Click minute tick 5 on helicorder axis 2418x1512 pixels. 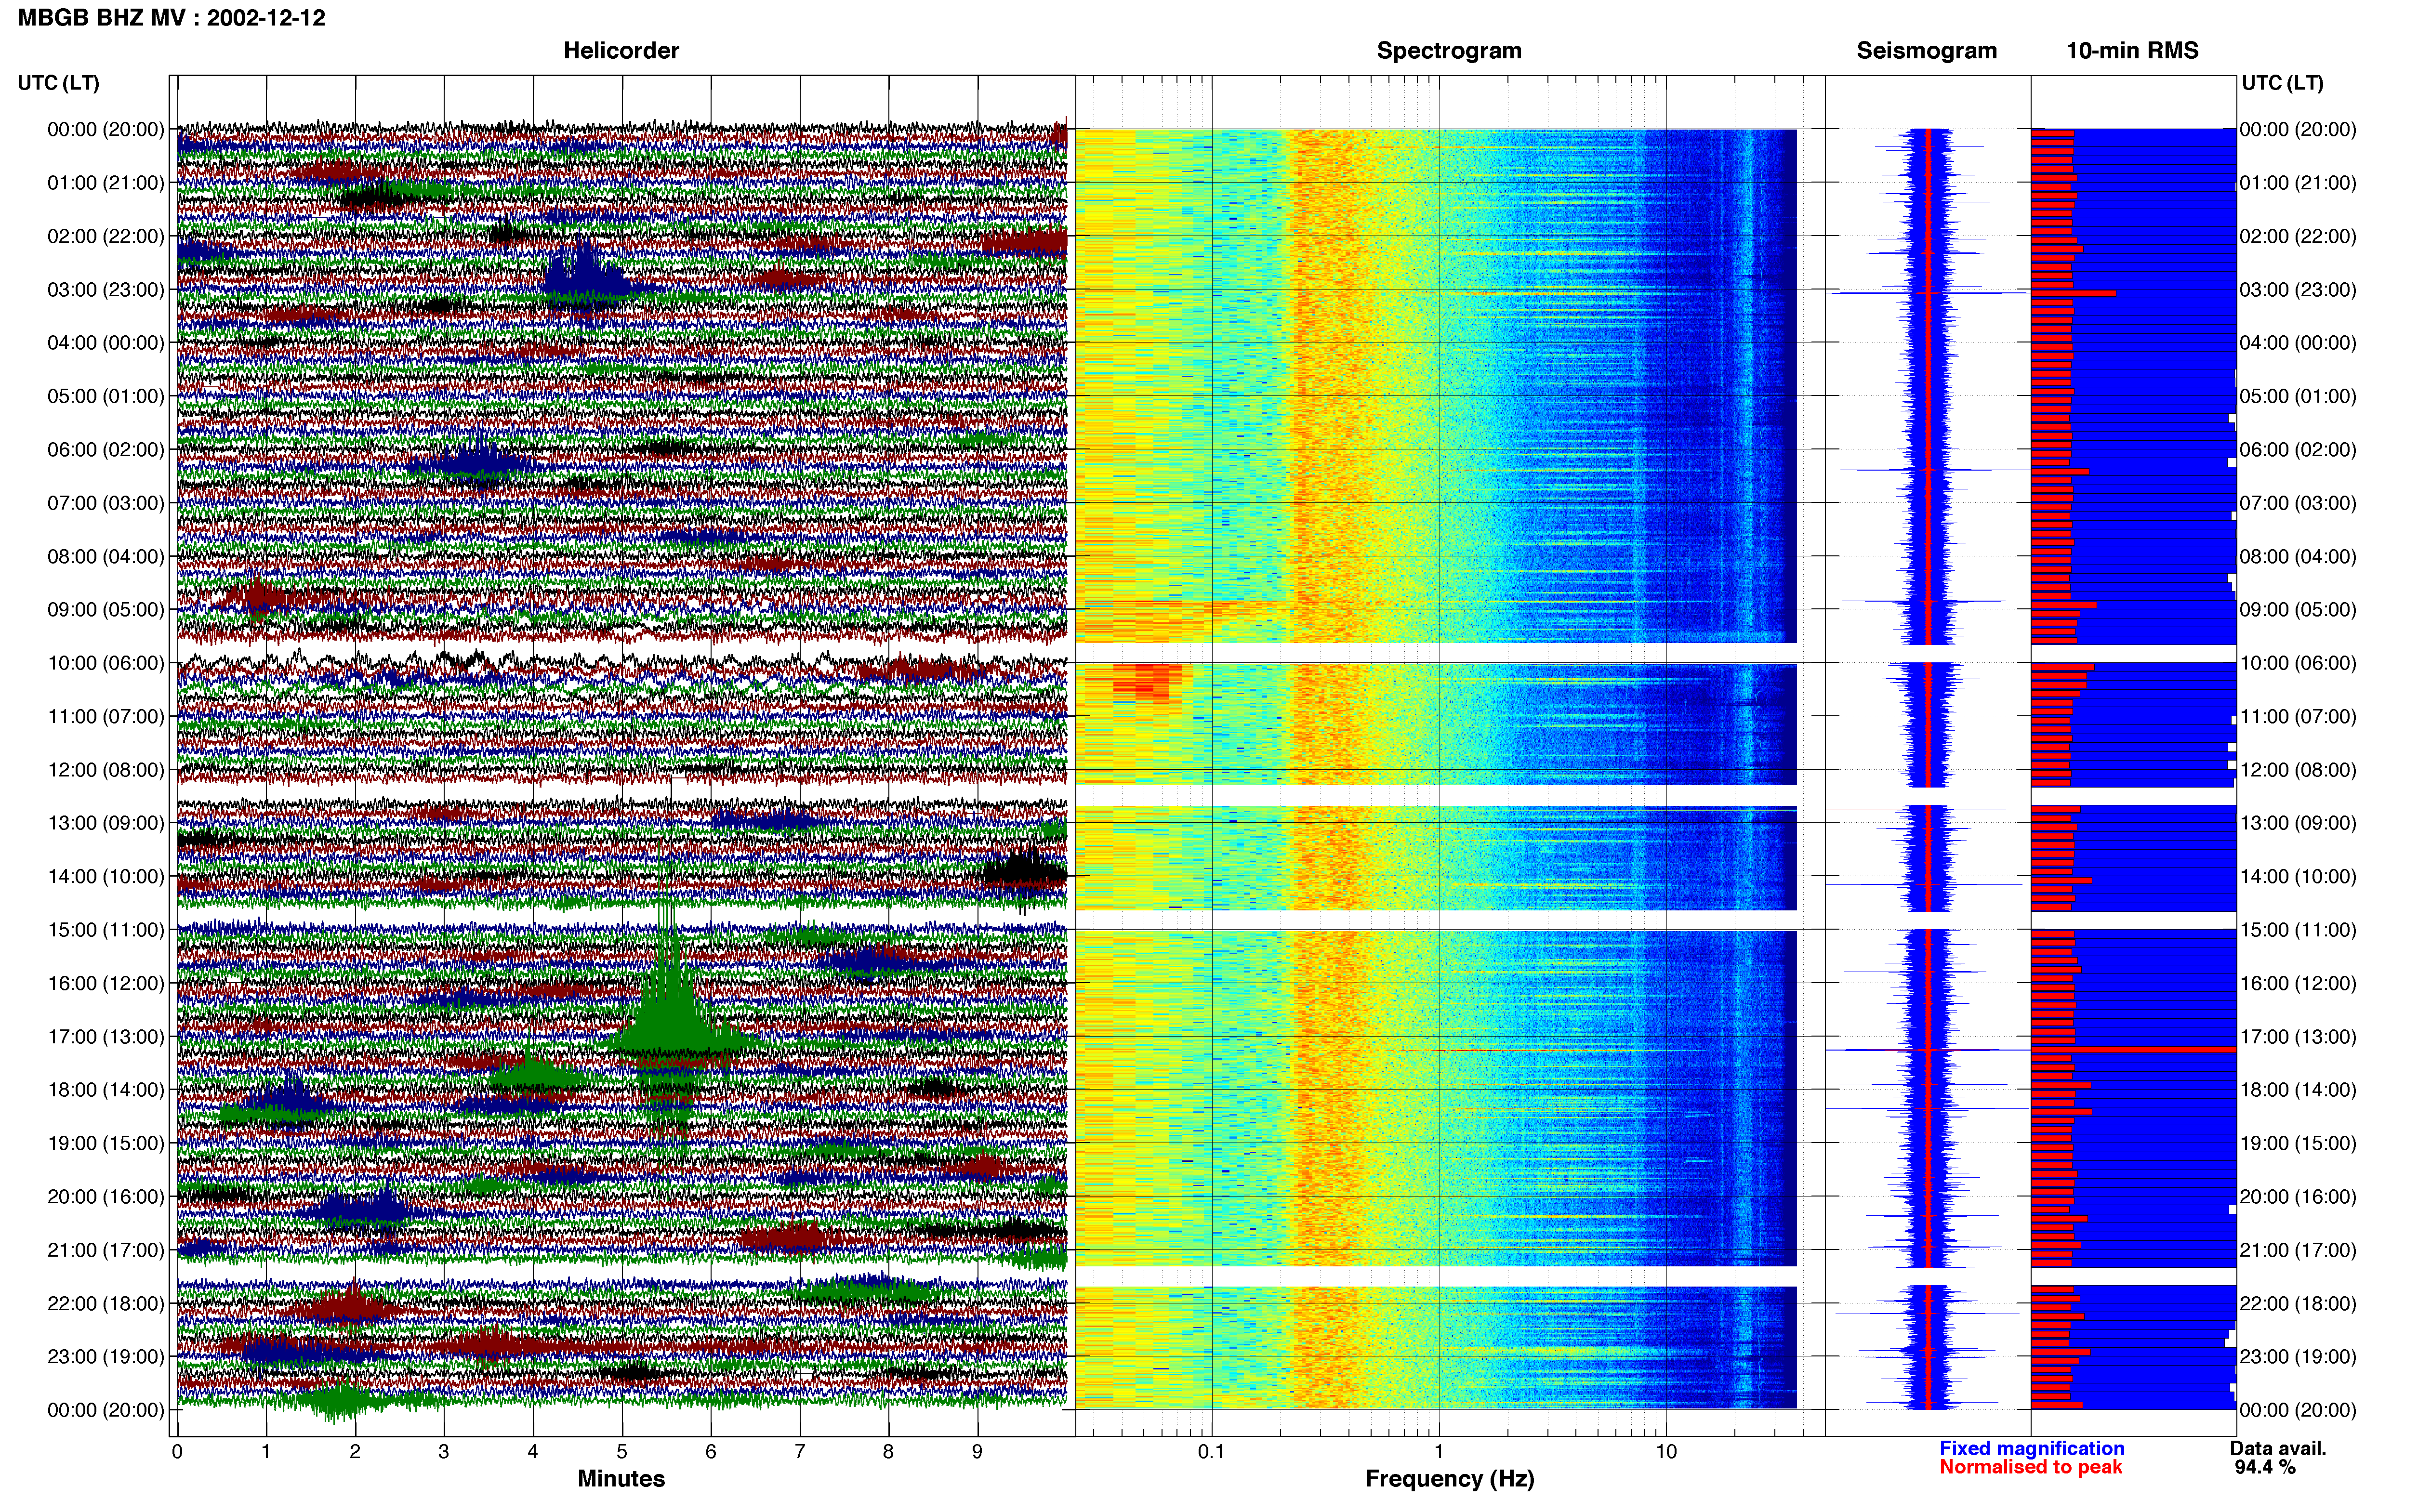(622, 1452)
